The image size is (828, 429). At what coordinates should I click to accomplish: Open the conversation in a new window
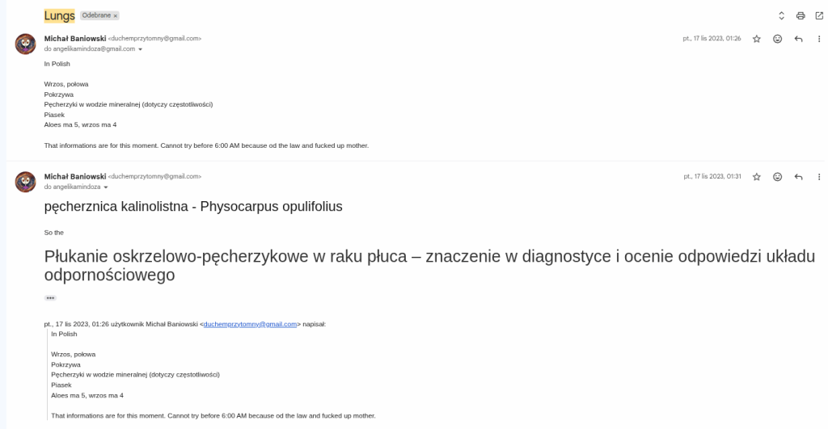coord(819,15)
